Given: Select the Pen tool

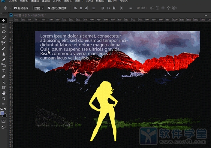Looking at the screenshot, I should (x=3, y=77).
